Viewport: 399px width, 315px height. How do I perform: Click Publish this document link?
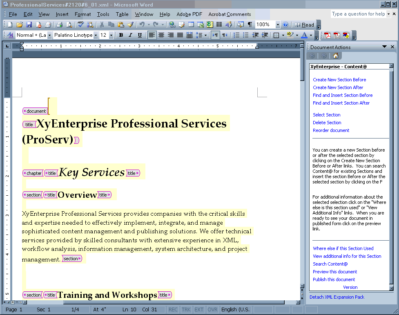(x=334, y=279)
